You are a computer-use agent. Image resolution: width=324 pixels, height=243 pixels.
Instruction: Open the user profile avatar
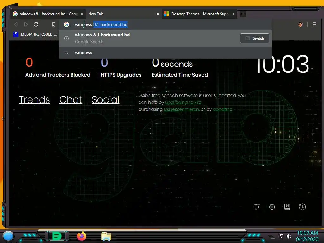[301, 24]
